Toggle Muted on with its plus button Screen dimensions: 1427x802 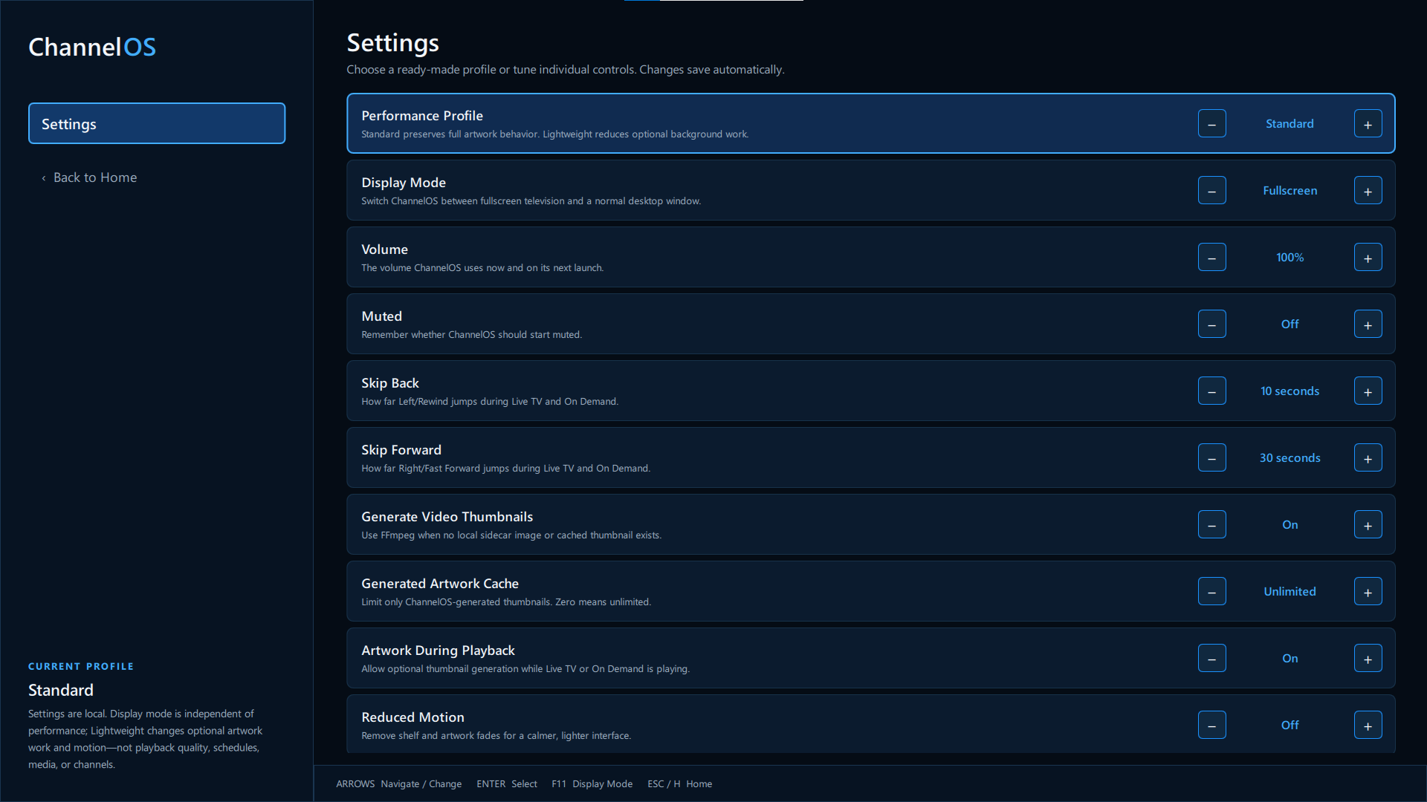(1368, 325)
